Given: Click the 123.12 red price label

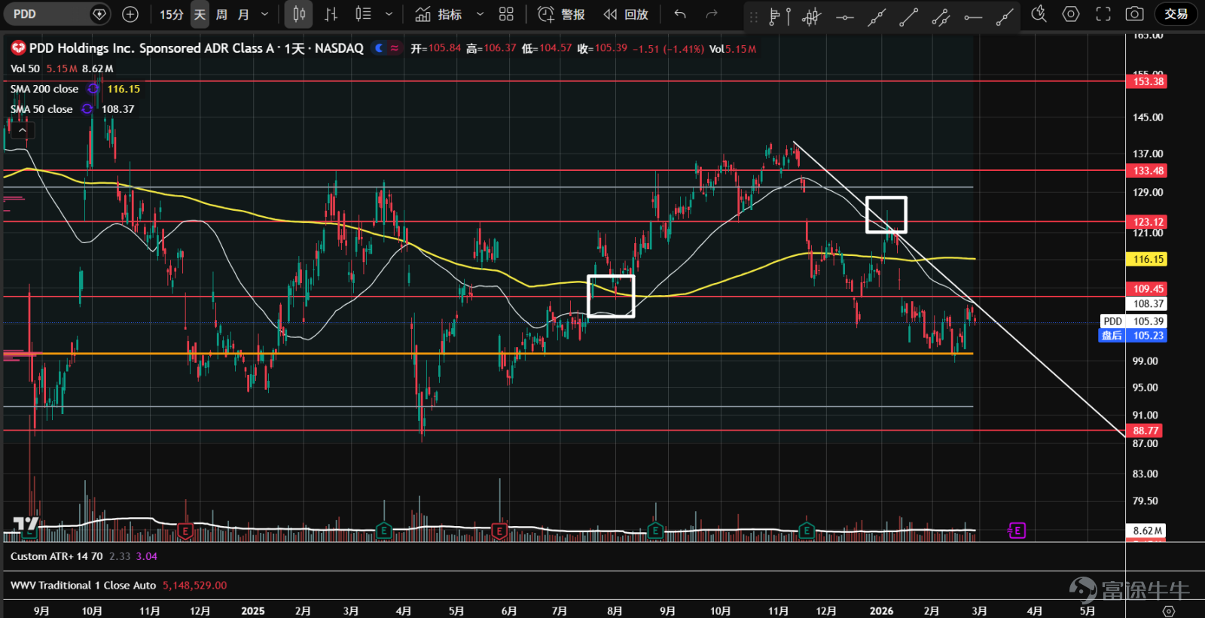Looking at the screenshot, I should pyautogui.click(x=1147, y=222).
